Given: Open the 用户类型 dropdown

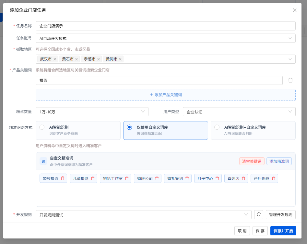Looking at the screenshot, I should [x=239, y=112].
